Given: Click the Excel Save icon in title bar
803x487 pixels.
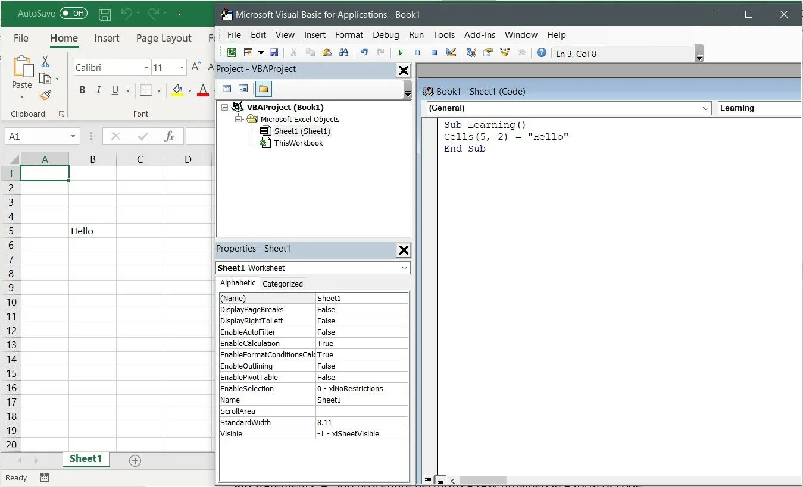Looking at the screenshot, I should [x=104, y=14].
